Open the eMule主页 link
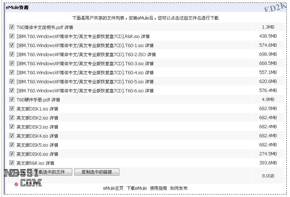 coord(113,188)
